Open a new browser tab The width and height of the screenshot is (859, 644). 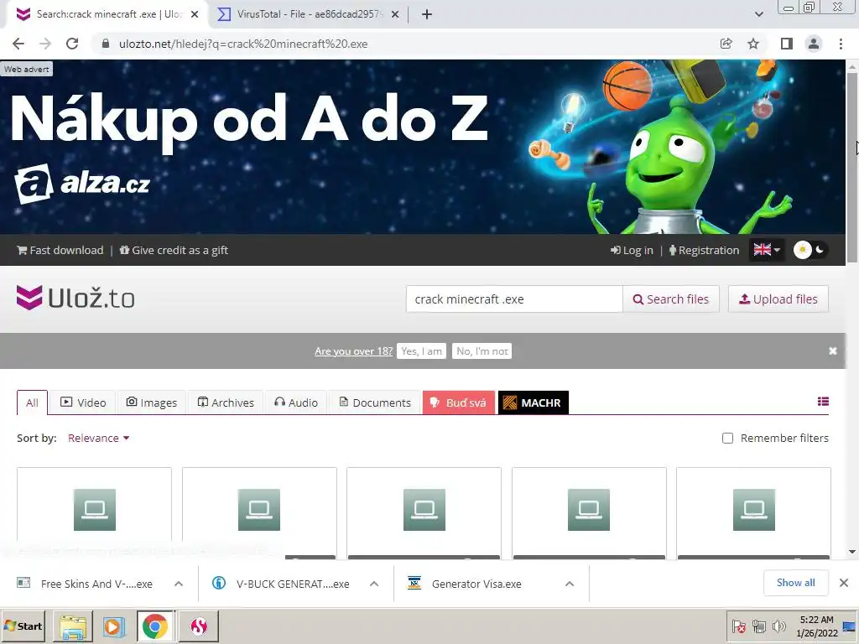coord(427,14)
